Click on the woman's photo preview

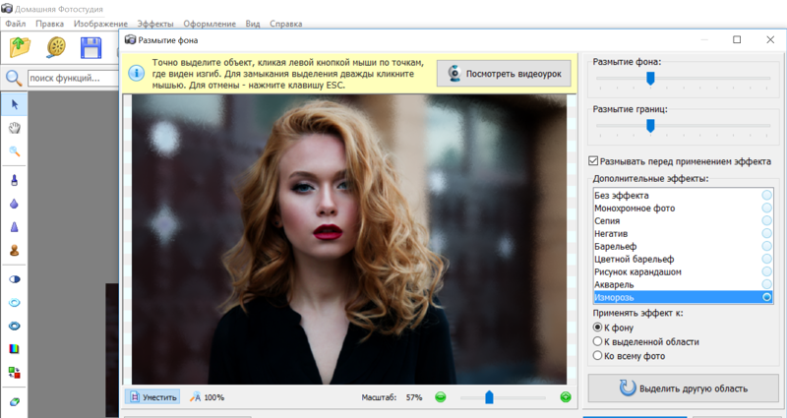click(349, 239)
